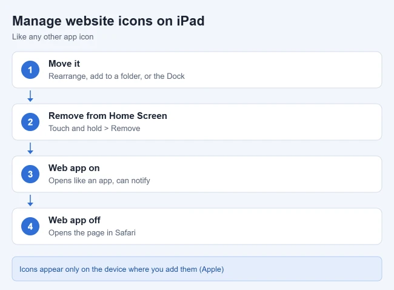Click the step 1 number badge

30,70
